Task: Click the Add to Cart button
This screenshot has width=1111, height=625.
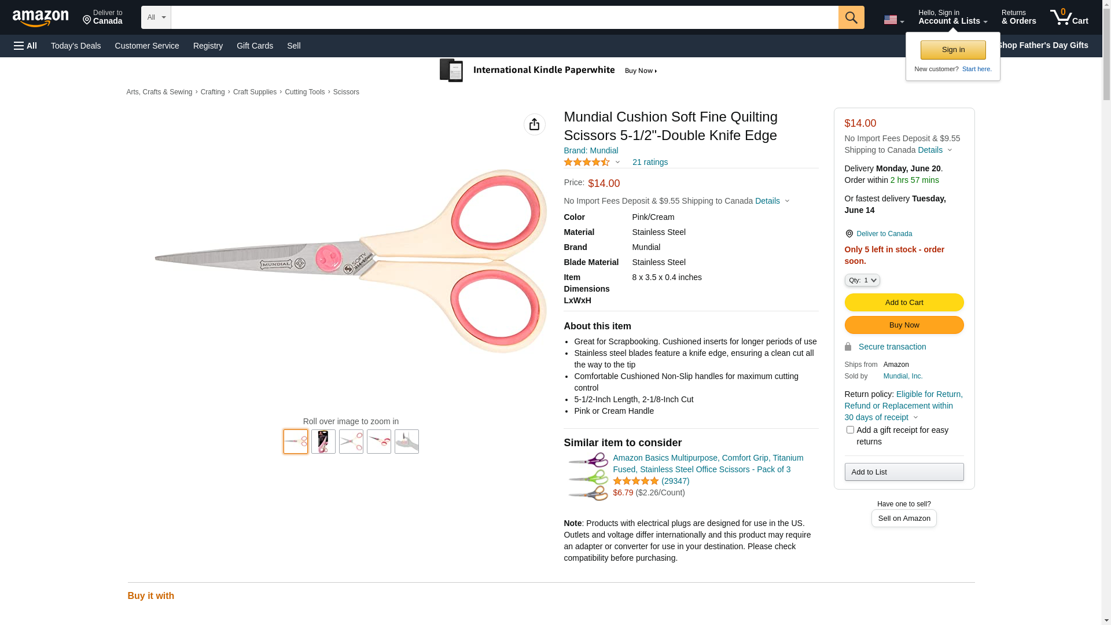Action: 904,303
